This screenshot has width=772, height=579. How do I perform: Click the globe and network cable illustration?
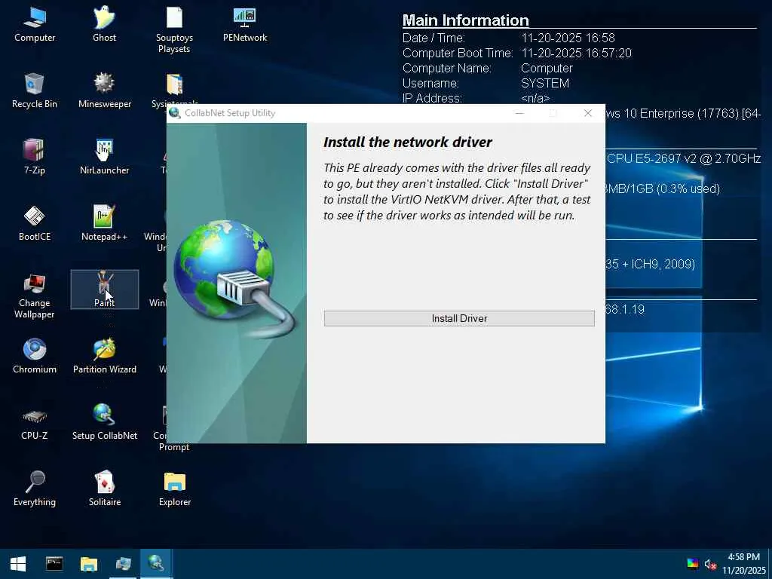pos(234,280)
